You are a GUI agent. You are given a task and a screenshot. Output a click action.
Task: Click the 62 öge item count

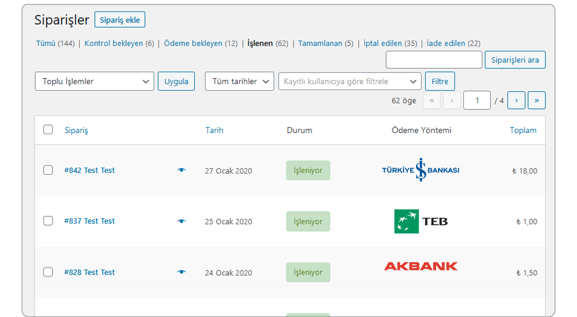click(x=403, y=100)
